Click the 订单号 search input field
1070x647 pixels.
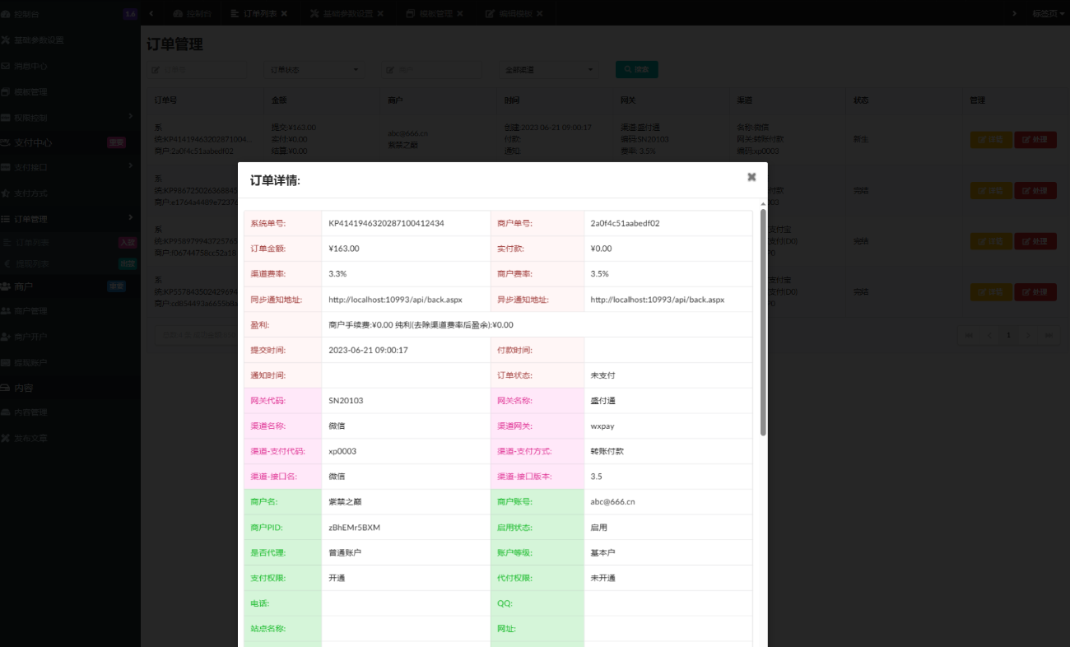pos(197,70)
